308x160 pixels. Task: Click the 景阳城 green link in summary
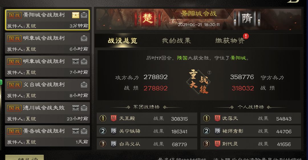238,58
